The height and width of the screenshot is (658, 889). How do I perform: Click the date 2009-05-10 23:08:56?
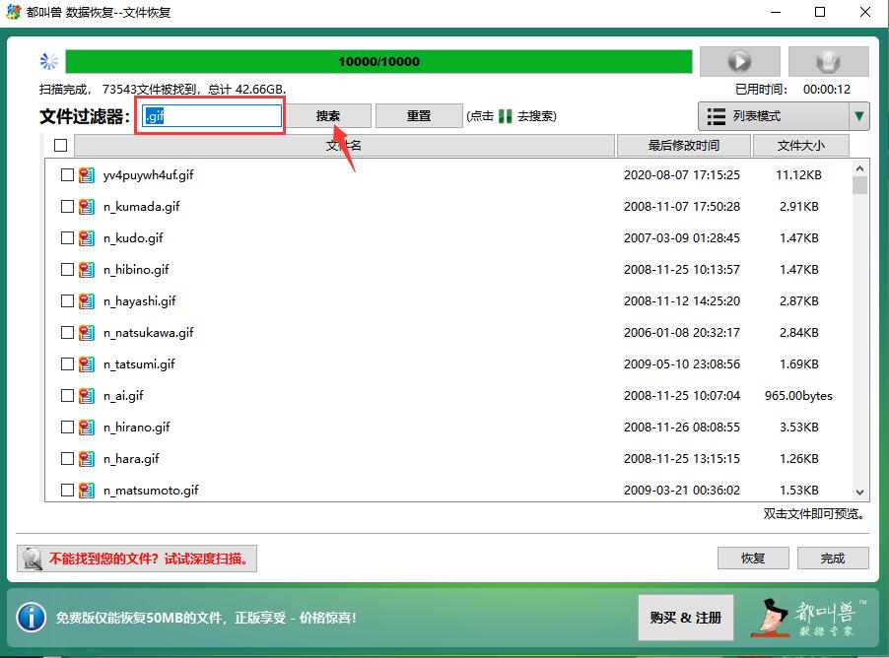(x=681, y=363)
